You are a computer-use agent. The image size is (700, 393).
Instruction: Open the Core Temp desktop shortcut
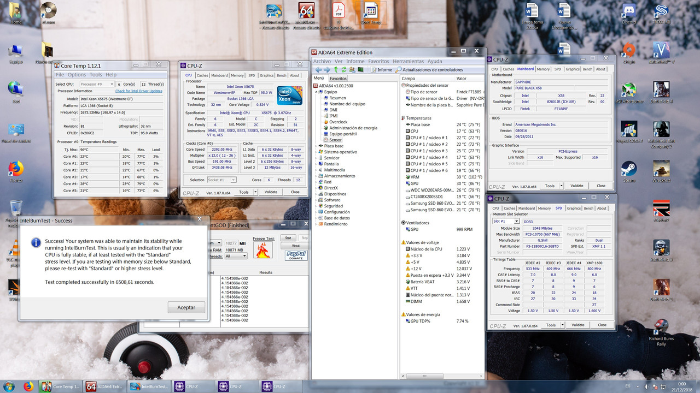click(370, 13)
